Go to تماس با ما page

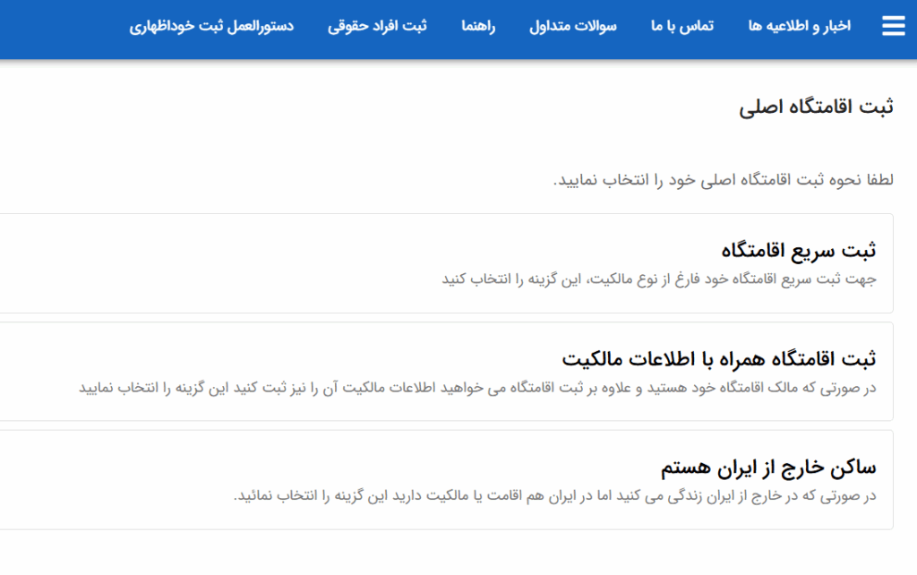(682, 26)
